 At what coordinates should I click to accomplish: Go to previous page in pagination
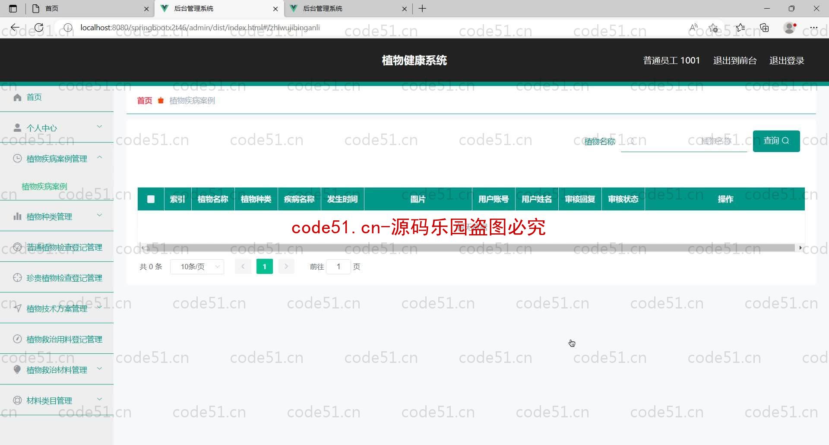pyautogui.click(x=243, y=267)
